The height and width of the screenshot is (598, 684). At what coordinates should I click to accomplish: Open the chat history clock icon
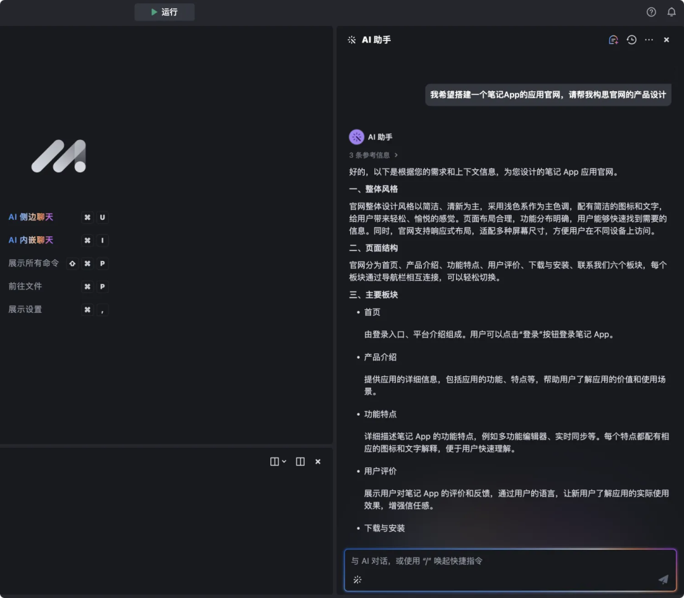click(631, 39)
